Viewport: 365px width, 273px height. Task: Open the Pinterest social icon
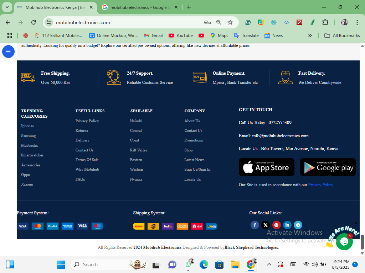click(x=276, y=225)
